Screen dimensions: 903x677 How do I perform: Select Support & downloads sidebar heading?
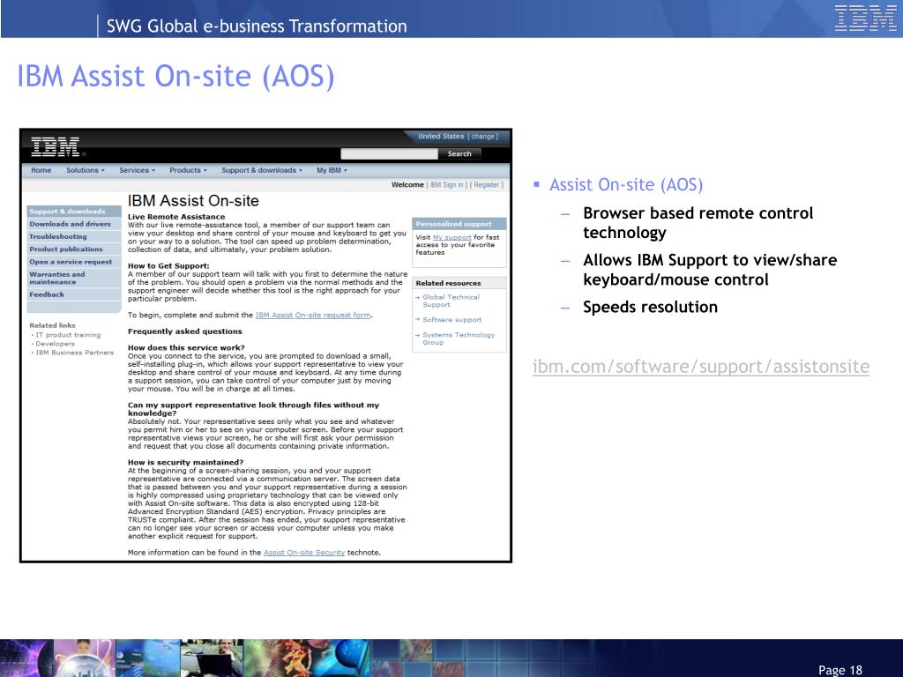74,212
